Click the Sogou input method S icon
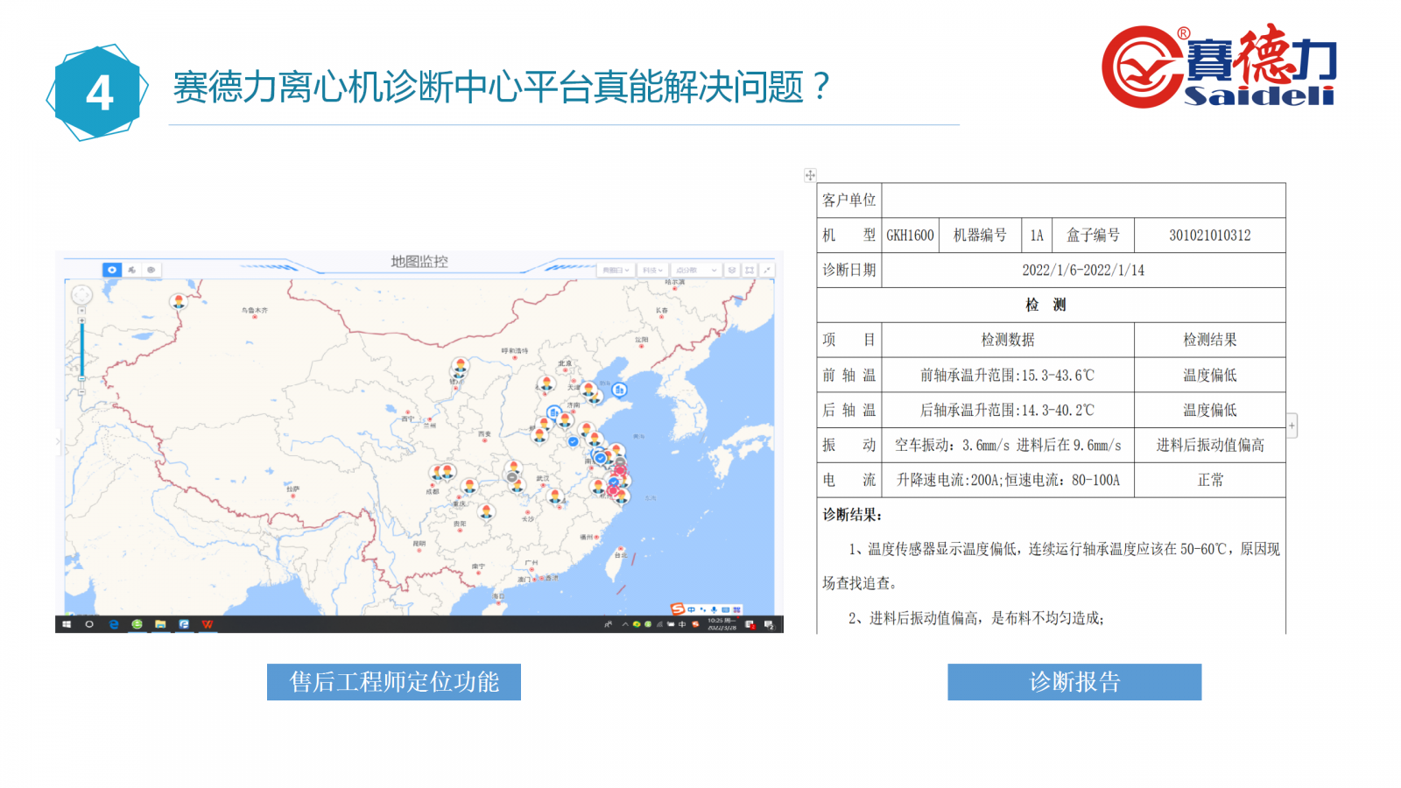Image resolution: width=1401 pixels, height=788 pixels. point(677,609)
